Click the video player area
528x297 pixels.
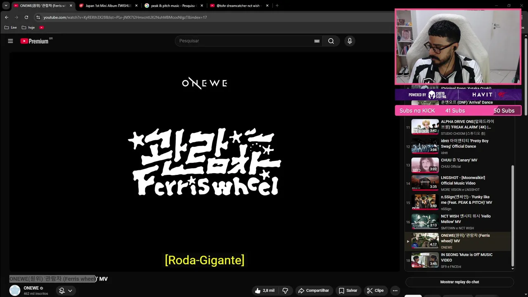tap(205, 162)
